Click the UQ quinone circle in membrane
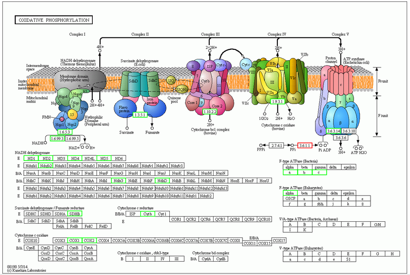Image resolution: width=410 pixels, height=275 pixels. pos(171,80)
